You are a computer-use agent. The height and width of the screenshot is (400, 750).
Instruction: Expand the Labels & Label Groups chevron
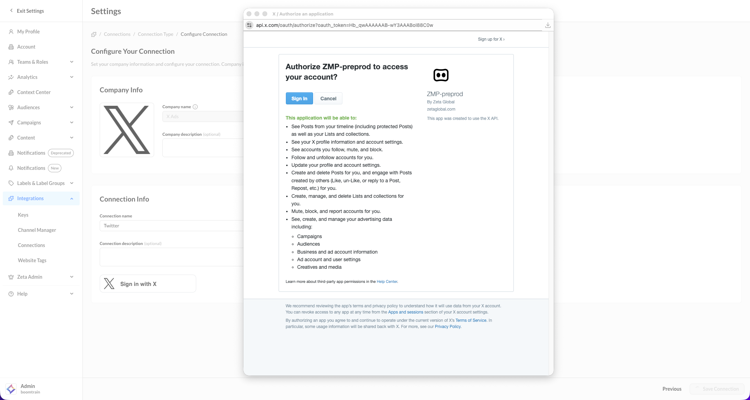pyautogui.click(x=72, y=183)
